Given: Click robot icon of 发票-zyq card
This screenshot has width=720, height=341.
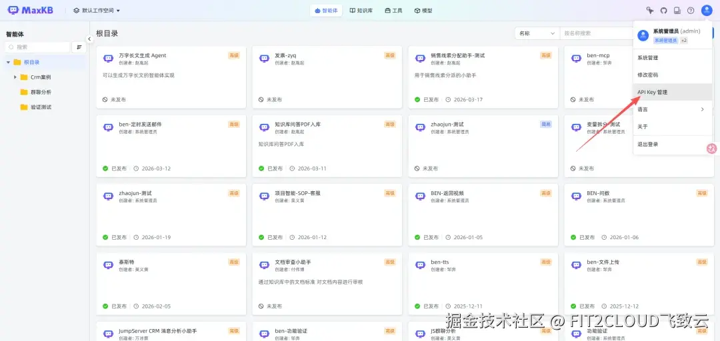Looking at the screenshot, I should (x=264, y=59).
